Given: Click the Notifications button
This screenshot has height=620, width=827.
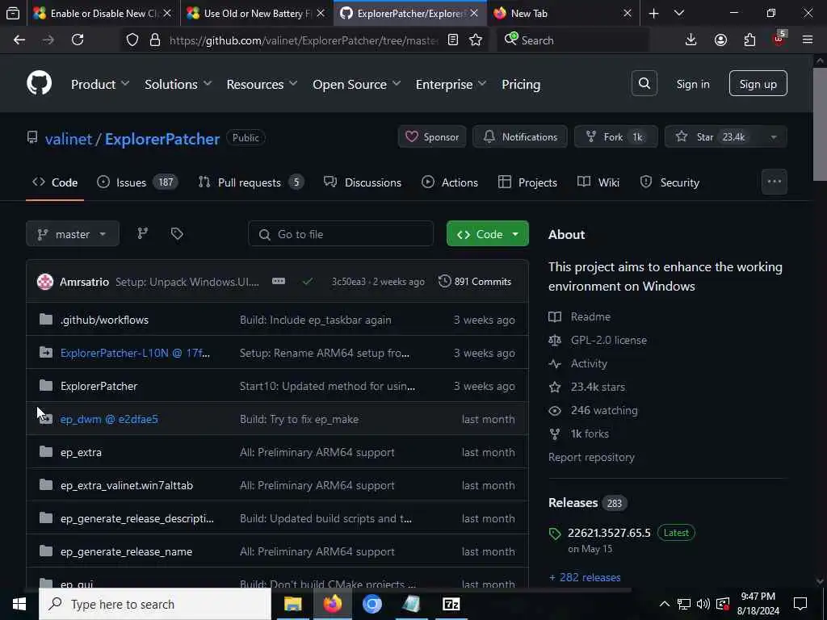Looking at the screenshot, I should click(x=520, y=137).
